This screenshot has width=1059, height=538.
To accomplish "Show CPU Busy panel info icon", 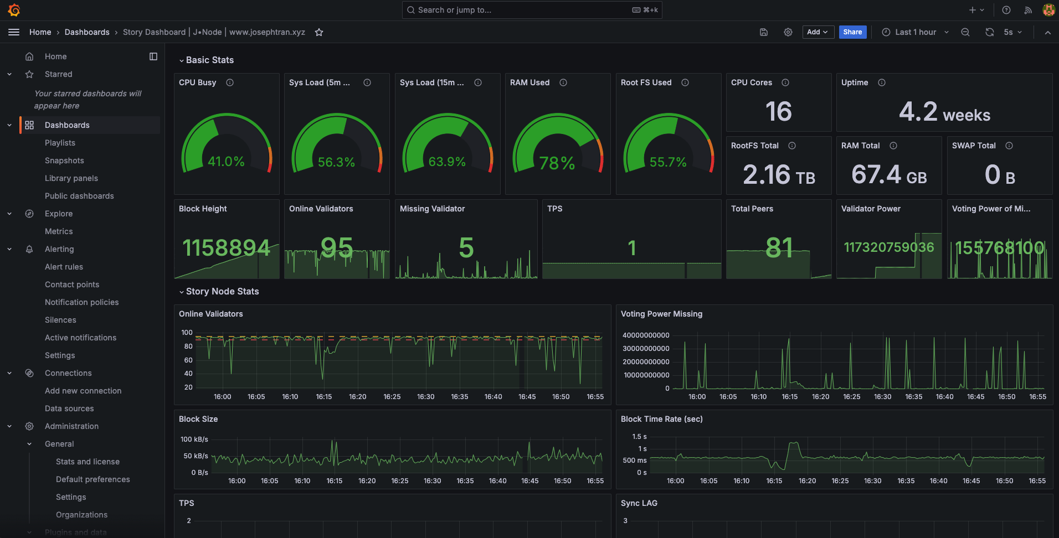I will click(x=230, y=82).
